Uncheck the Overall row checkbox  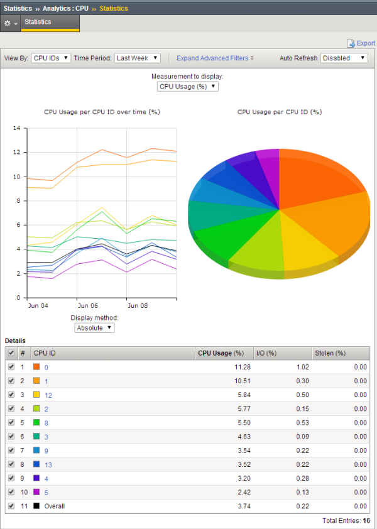[11, 506]
